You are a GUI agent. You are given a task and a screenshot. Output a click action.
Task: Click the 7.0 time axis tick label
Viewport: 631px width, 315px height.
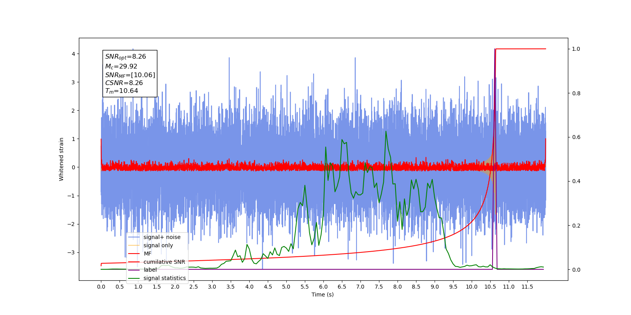tap(360, 287)
